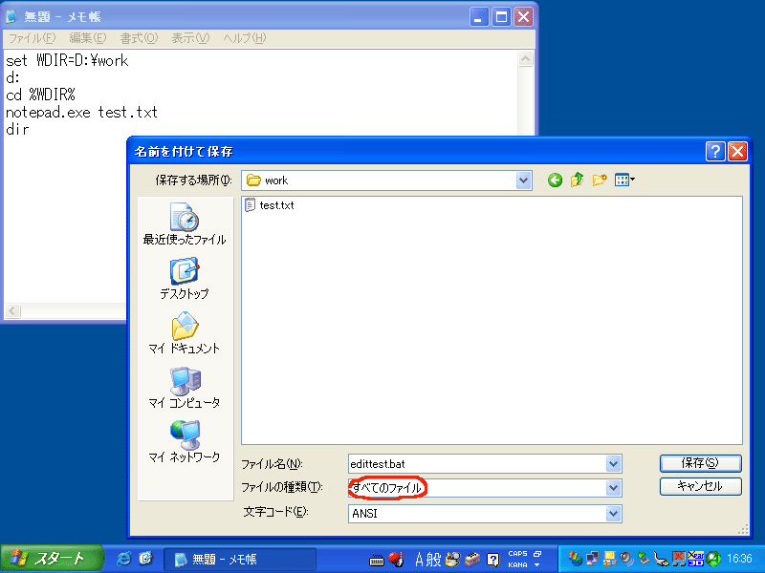Click the ファイル名 text field
This screenshot has width=765, height=573.
(x=476, y=463)
